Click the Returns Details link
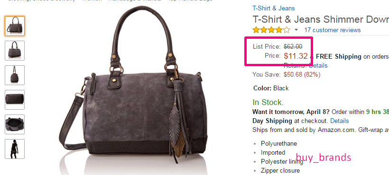 click(x=318, y=65)
